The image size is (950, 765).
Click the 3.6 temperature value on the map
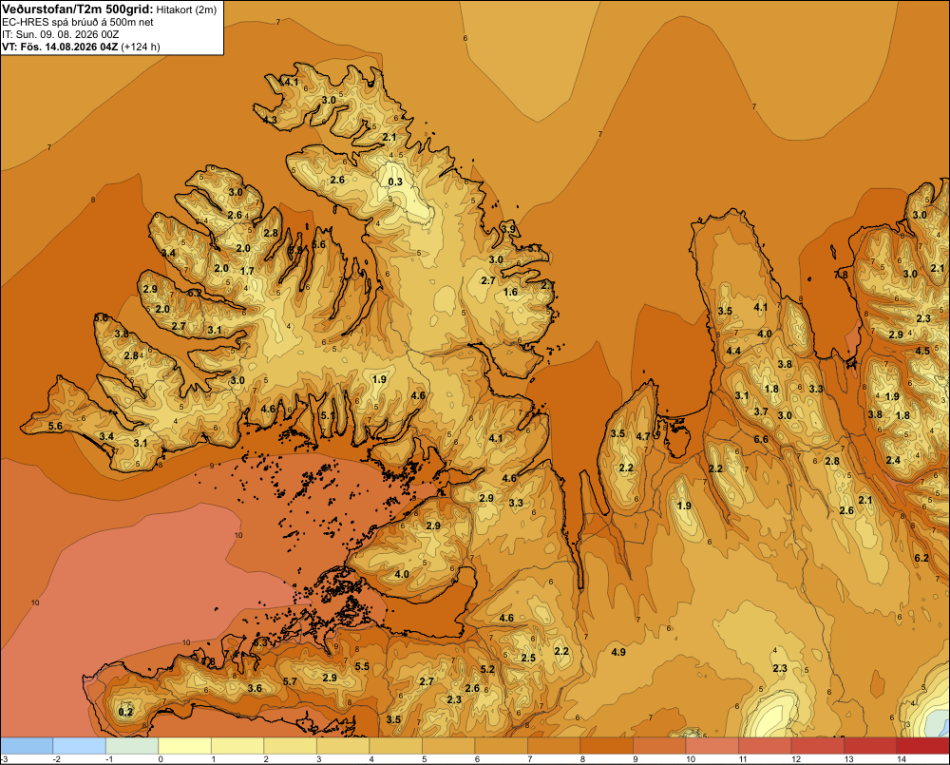coord(255,688)
